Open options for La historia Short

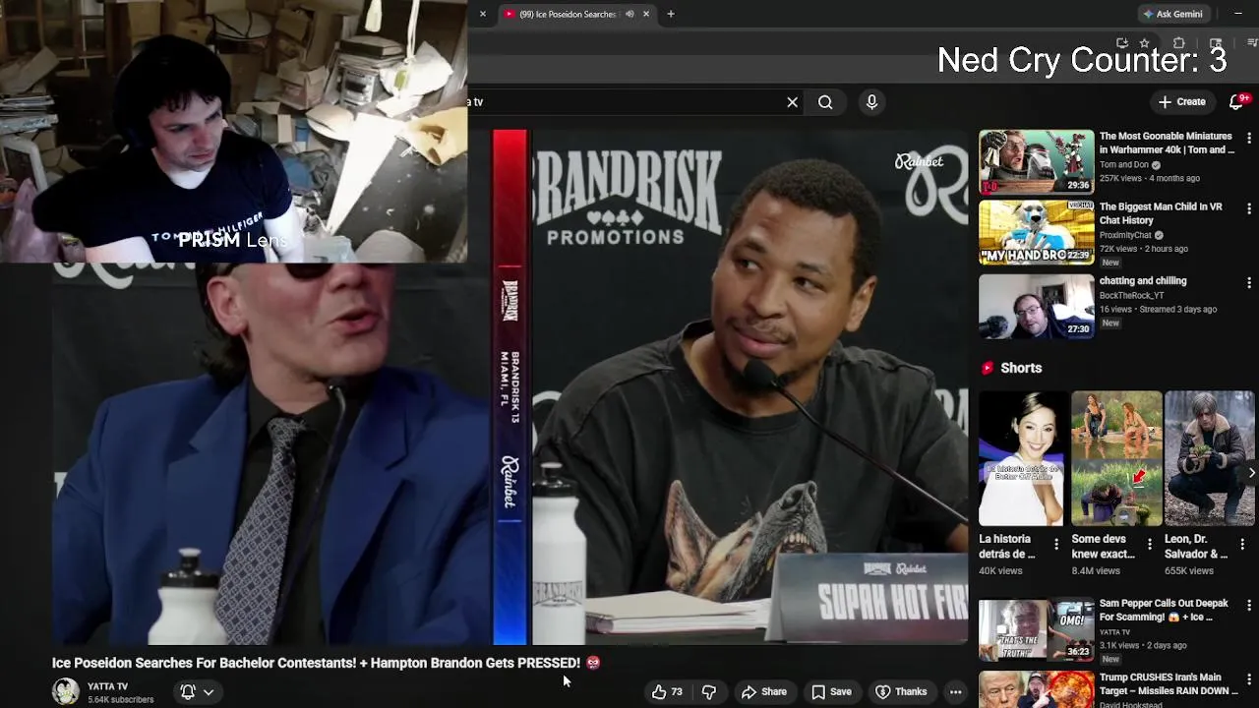click(1056, 544)
